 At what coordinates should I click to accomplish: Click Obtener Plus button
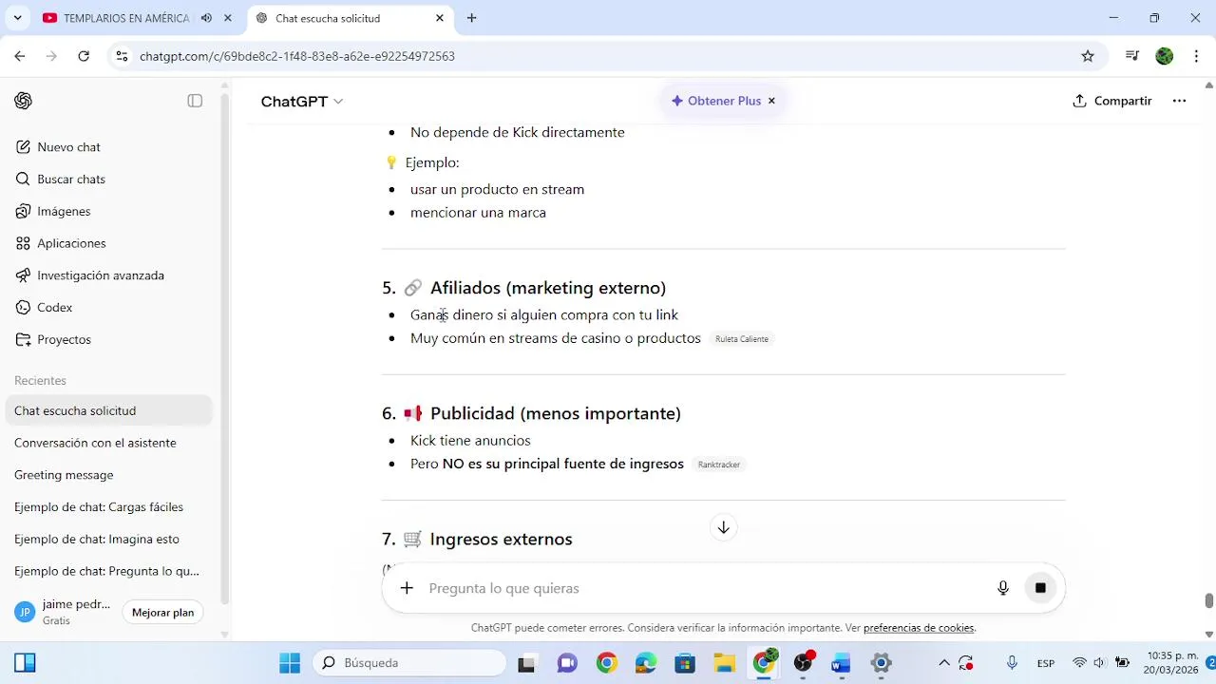pyautogui.click(x=716, y=101)
